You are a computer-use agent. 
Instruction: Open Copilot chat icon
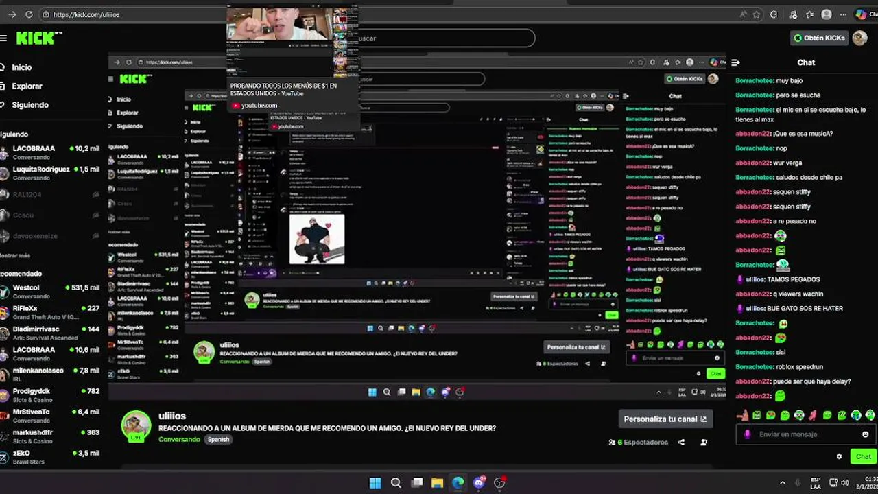tap(862, 14)
